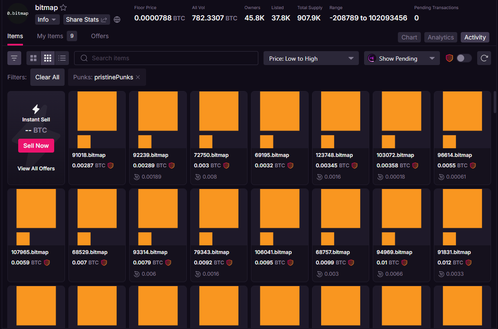Click shield badge on 91018.bitmap

coord(111,166)
